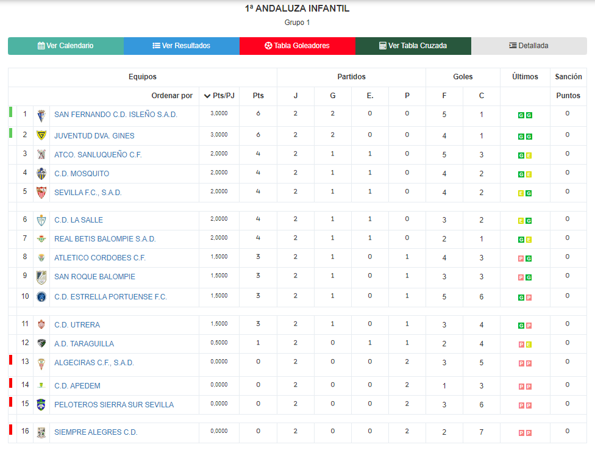Switch to the Detallada view
The height and width of the screenshot is (450, 595).
tap(529, 46)
